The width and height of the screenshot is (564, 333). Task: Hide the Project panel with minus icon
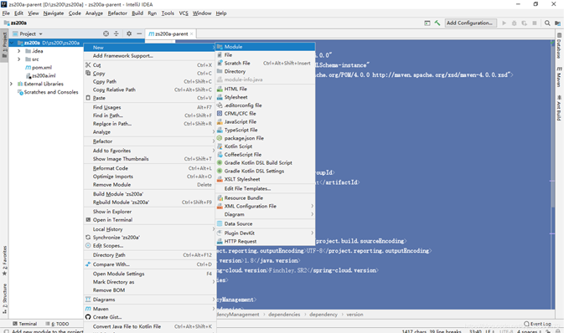pyautogui.click(x=139, y=33)
